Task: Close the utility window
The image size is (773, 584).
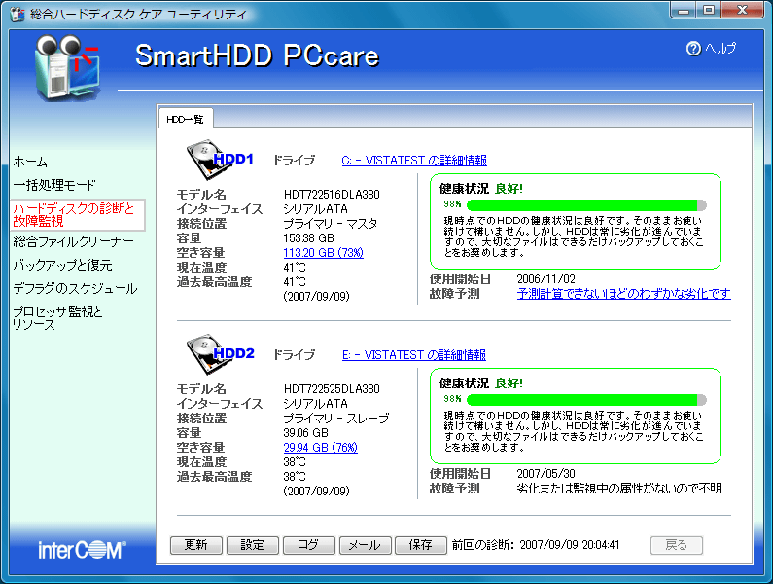Action: pyautogui.click(x=743, y=10)
